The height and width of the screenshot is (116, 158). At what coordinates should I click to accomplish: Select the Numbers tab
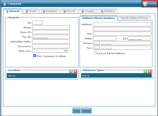(x=50, y=11)
